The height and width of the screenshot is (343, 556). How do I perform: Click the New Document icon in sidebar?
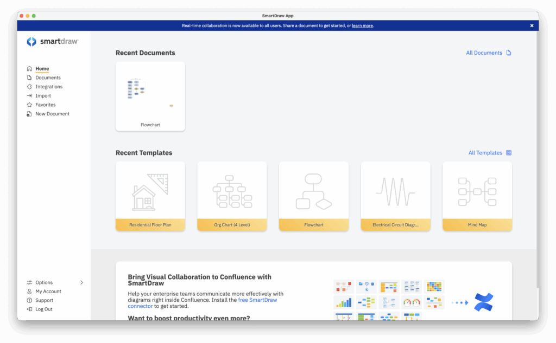click(x=29, y=114)
